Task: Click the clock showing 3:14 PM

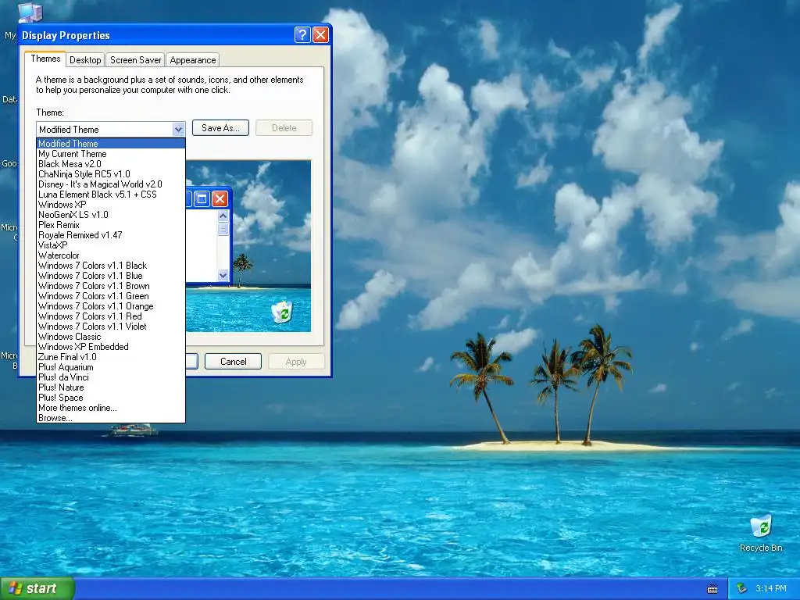Action: tap(770, 589)
